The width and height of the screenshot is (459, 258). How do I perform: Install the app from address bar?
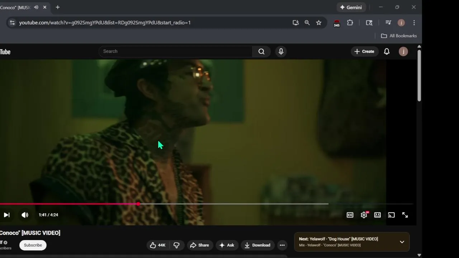295,23
